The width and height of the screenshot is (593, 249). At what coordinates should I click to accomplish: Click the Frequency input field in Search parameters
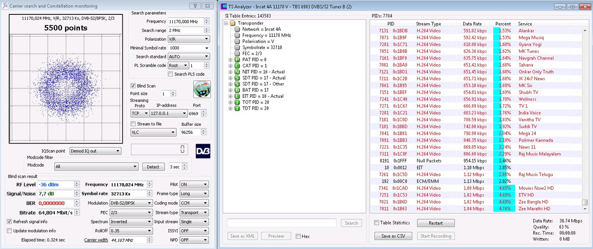point(186,21)
